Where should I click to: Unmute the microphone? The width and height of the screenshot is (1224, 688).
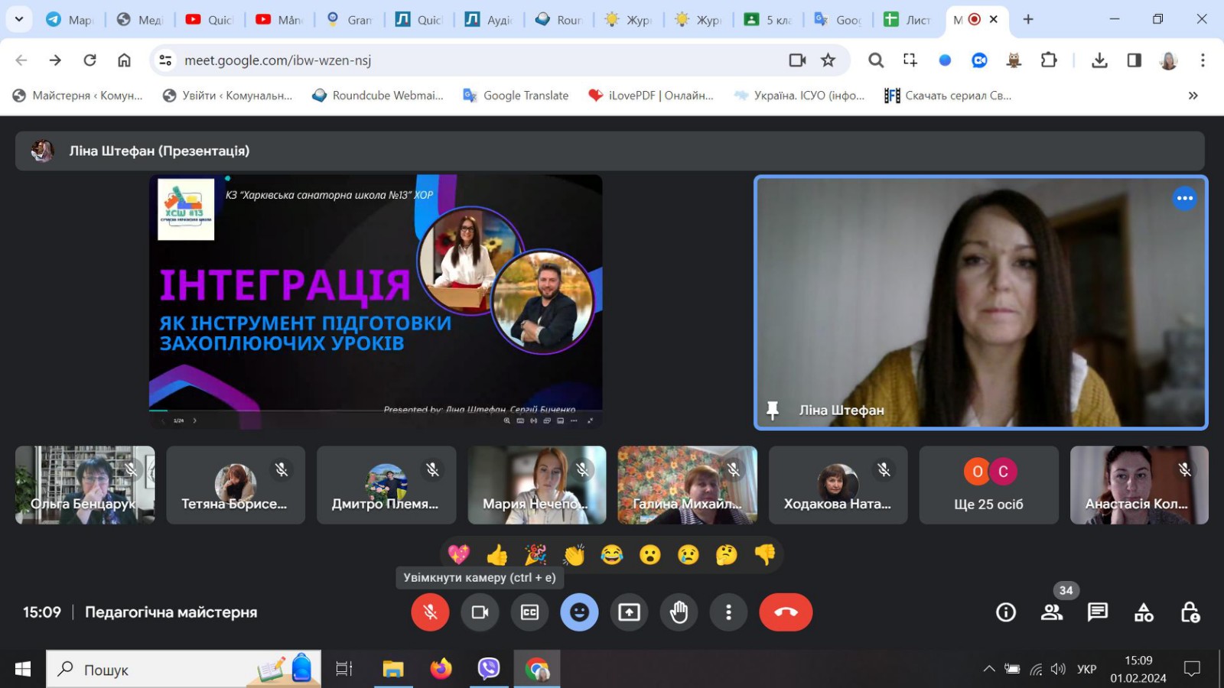pos(430,612)
